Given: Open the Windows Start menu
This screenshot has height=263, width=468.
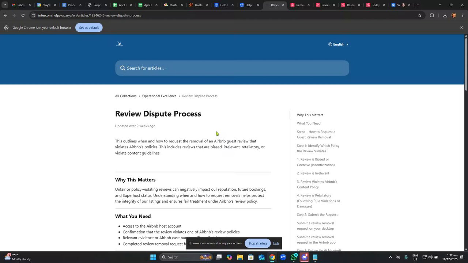Looking at the screenshot, I should (x=153, y=257).
